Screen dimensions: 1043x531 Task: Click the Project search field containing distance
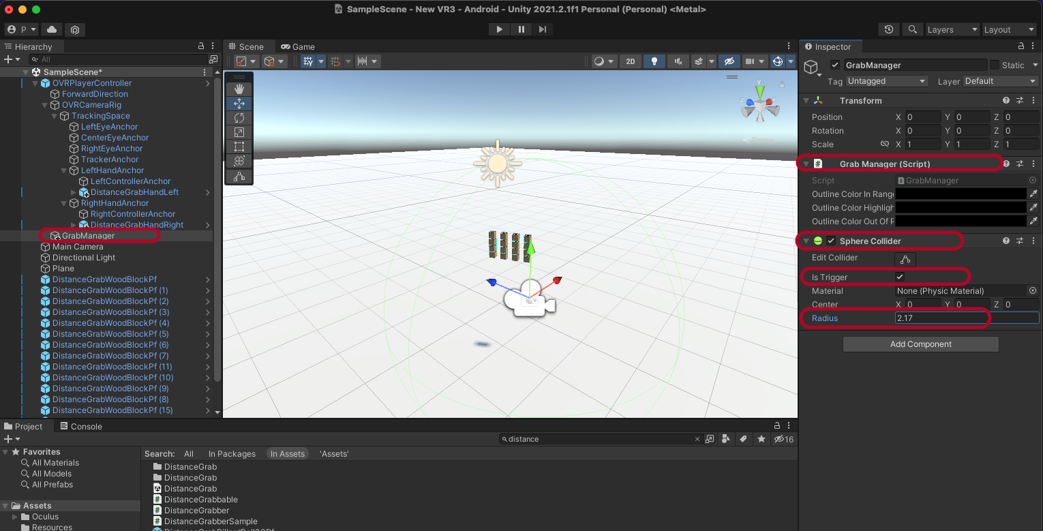600,440
